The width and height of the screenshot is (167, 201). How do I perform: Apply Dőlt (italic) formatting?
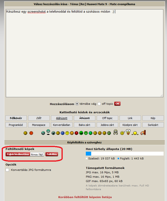pos(39,118)
